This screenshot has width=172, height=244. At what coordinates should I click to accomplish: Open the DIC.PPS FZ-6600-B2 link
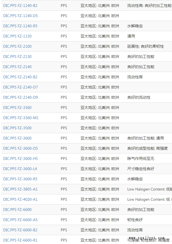pyautogui.click(x=20, y=230)
